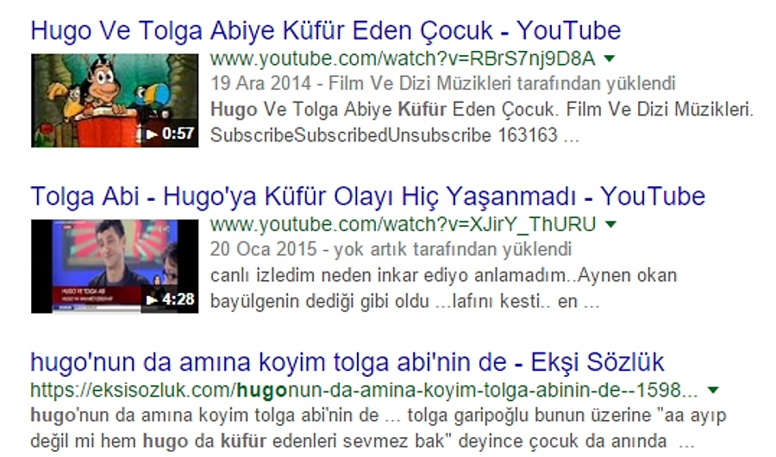Expand the arrow next to RBrS7nj9D8A URL
The width and height of the screenshot is (776, 457).
point(610,59)
